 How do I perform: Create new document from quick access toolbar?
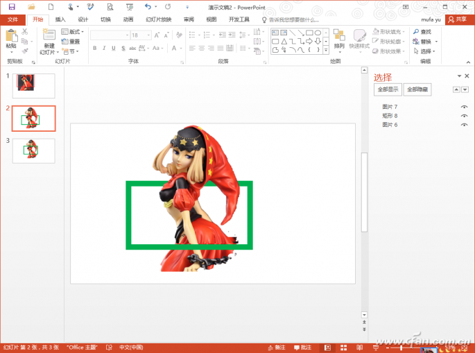(51, 7)
